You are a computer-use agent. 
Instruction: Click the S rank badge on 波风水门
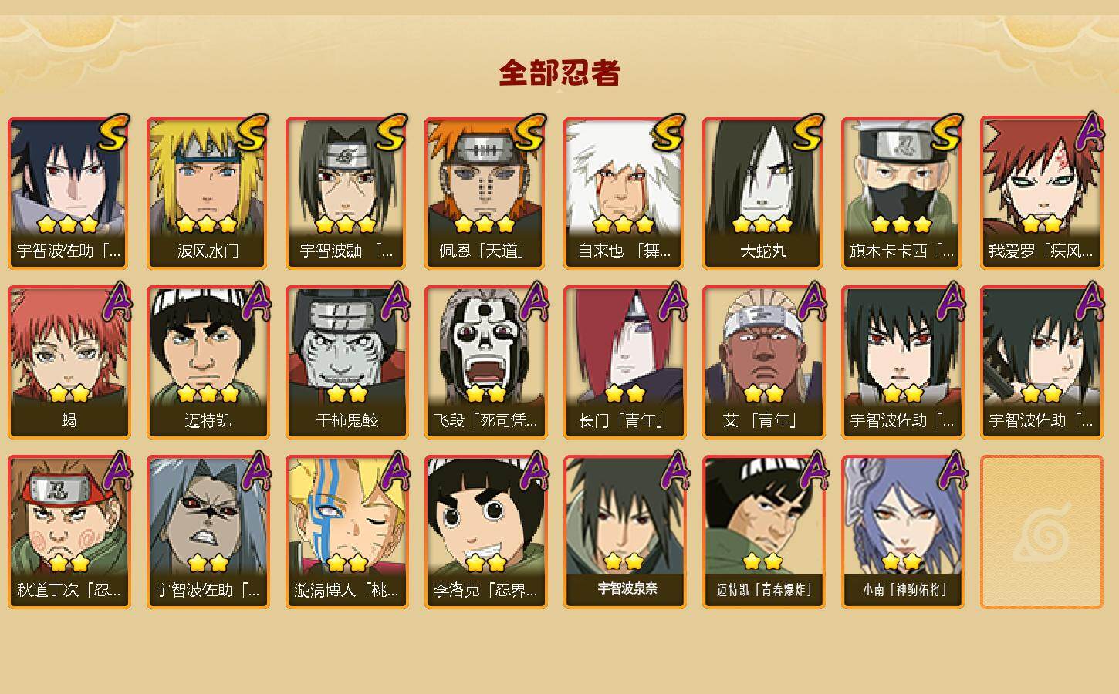click(x=252, y=132)
